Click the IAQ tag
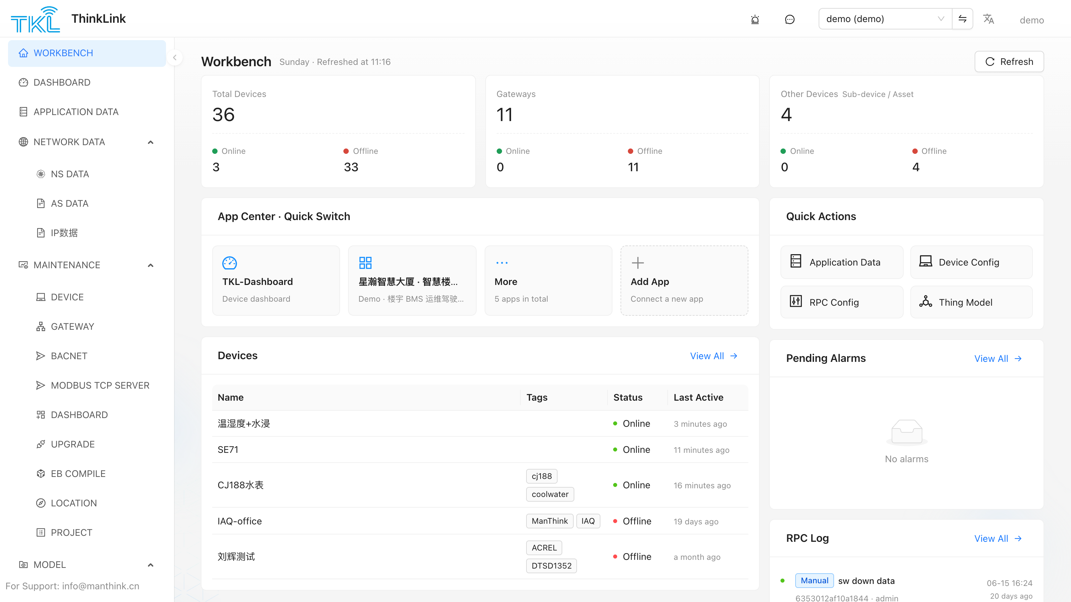Viewport: 1071px width, 602px height. tap(588, 521)
